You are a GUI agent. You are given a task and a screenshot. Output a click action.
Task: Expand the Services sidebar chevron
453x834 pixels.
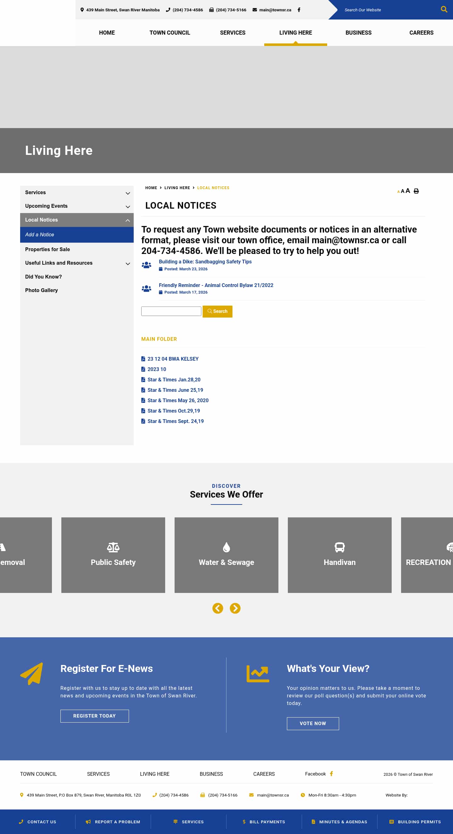pos(128,193)
